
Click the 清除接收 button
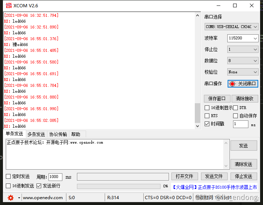click(x=244, y=98)
